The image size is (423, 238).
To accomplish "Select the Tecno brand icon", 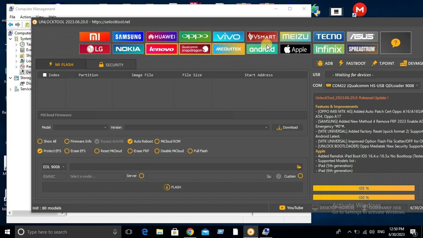I will click(329, 37).
